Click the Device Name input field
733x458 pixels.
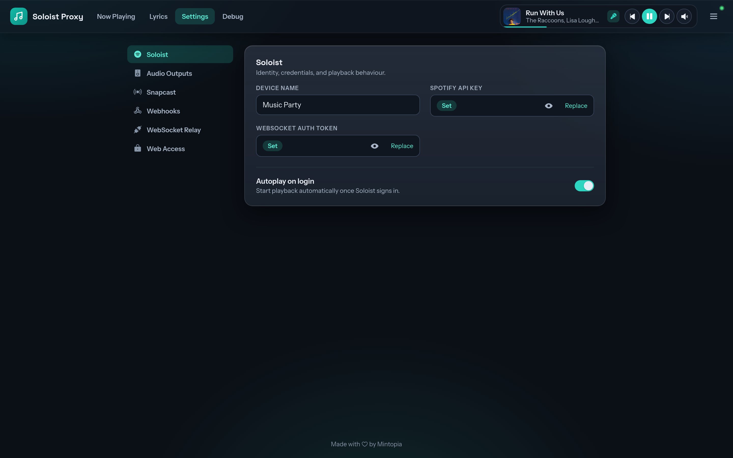[338, 105]
